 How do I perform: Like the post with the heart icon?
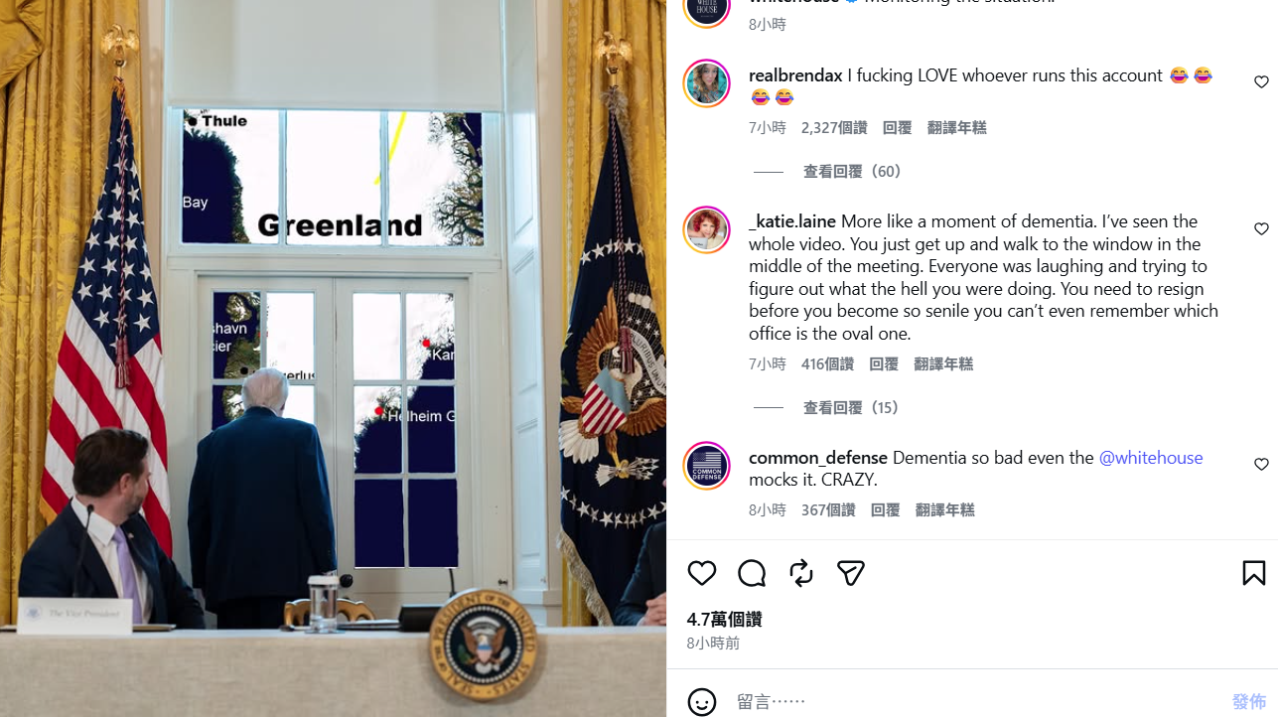click(702, 573)
